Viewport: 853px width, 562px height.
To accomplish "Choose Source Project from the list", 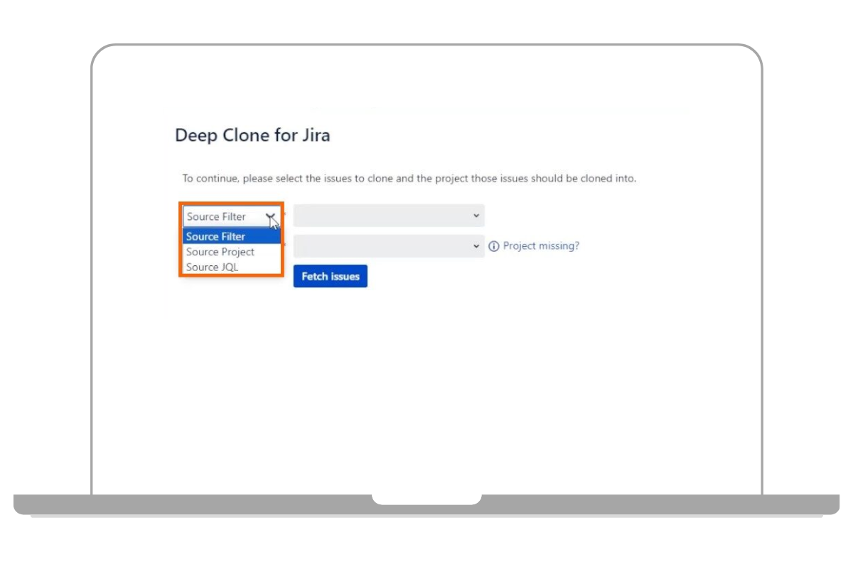I will (220, 252).
